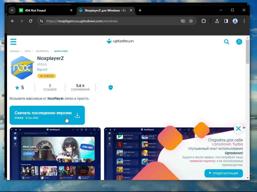Click the scrollbar down arrow
The image size is (257, 192).
click(x=247, y=178)
